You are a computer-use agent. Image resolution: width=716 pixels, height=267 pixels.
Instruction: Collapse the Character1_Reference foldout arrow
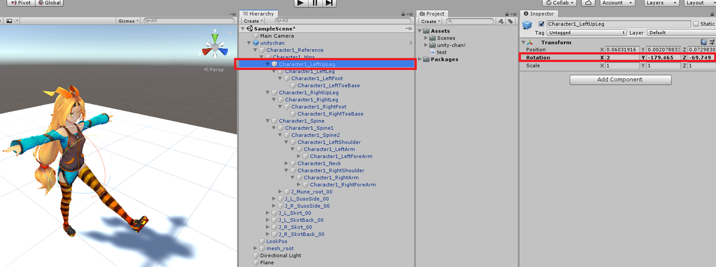[255, 50]
